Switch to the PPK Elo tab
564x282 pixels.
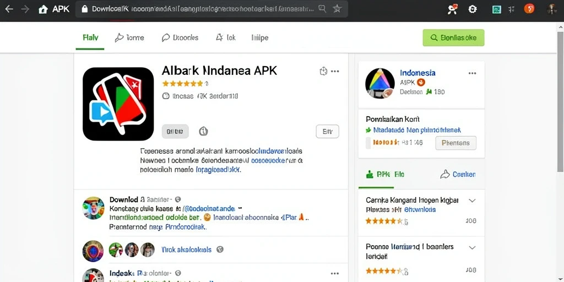pos(385,175)
